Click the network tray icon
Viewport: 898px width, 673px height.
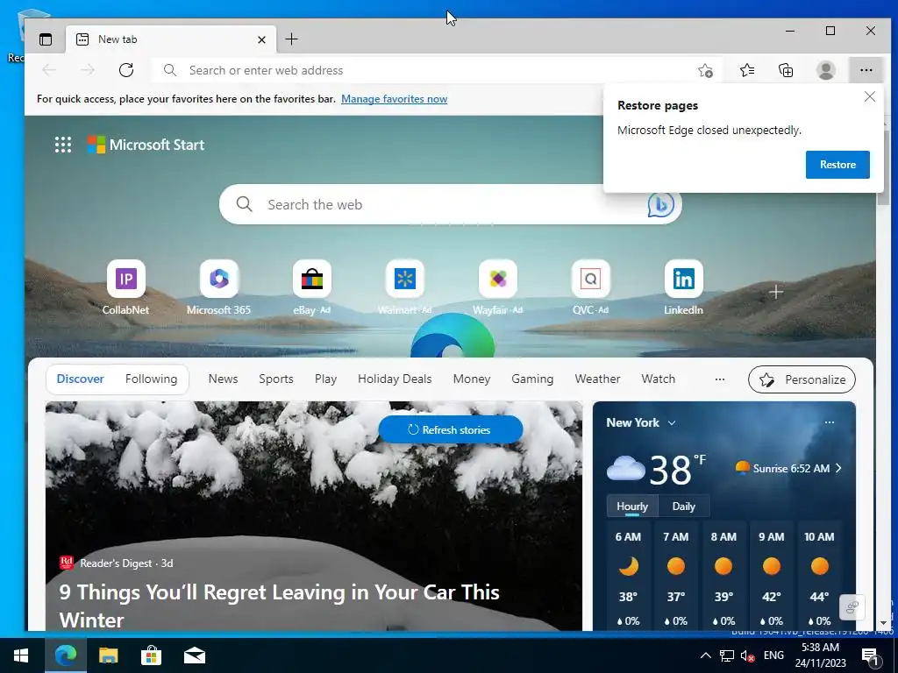(x=727, y=655)
